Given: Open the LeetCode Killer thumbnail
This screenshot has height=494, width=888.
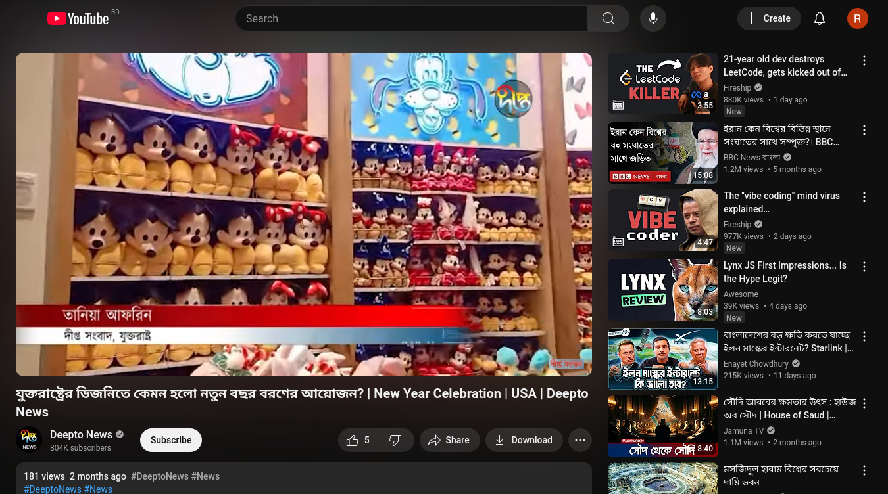Looking at the screenshot, I should (x=663, y=83).
